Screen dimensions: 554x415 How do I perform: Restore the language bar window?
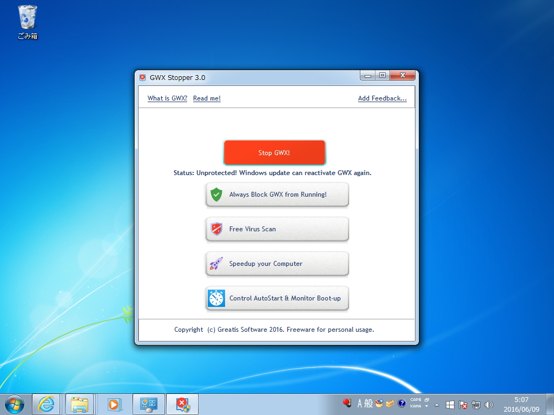427,400
